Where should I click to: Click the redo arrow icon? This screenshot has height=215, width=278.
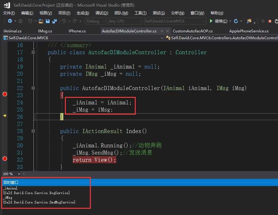tap(75, 21)
